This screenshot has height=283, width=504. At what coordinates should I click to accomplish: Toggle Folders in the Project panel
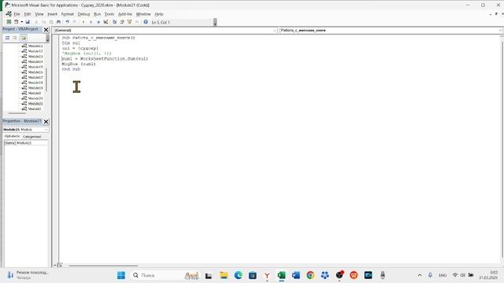[x=23, y=38]
